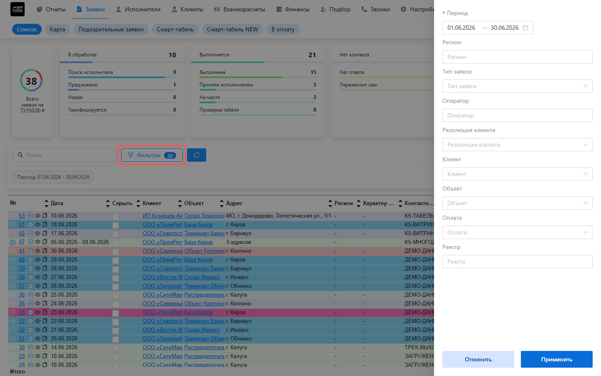The image size is (601, 376).
Task: Switch to the Финансы menu
Action: pyautogui.click(x=293, y=9)
